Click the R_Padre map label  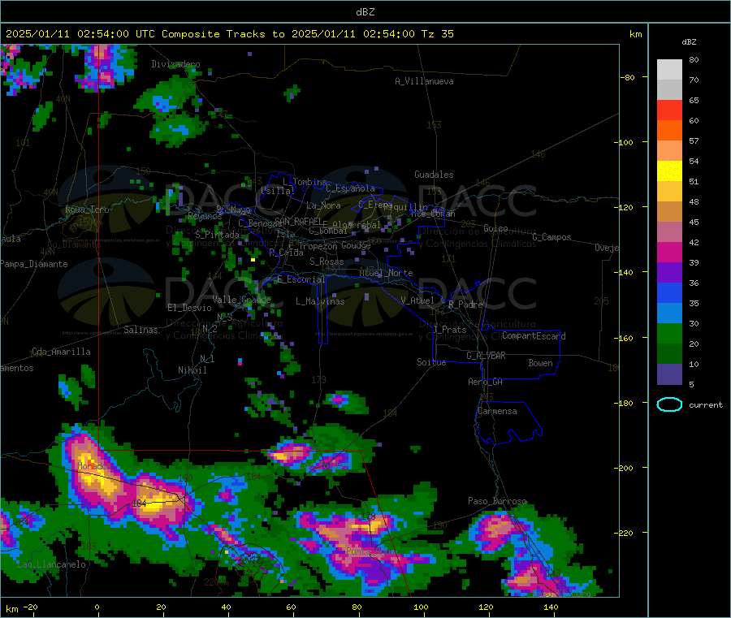[x=465, y=305]
